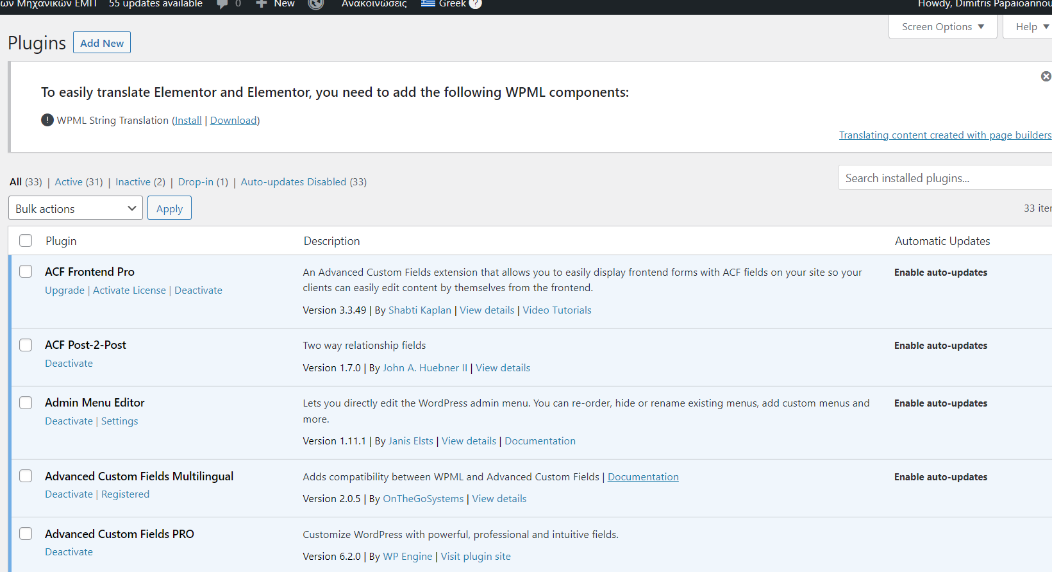Screen dimensions: 1052x572
Task: Click Download for WPML String Translation
Action: (233, 121)
